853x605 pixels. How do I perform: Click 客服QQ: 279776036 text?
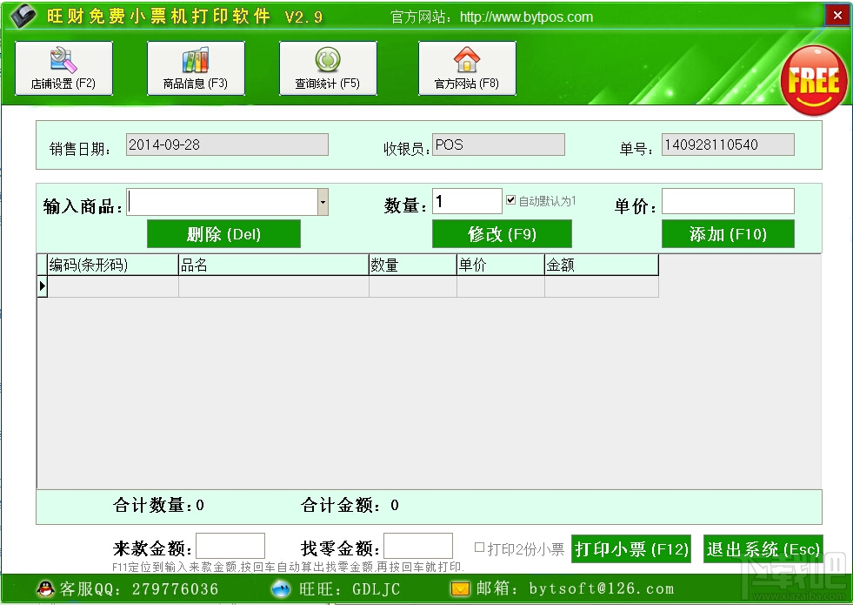139,588
